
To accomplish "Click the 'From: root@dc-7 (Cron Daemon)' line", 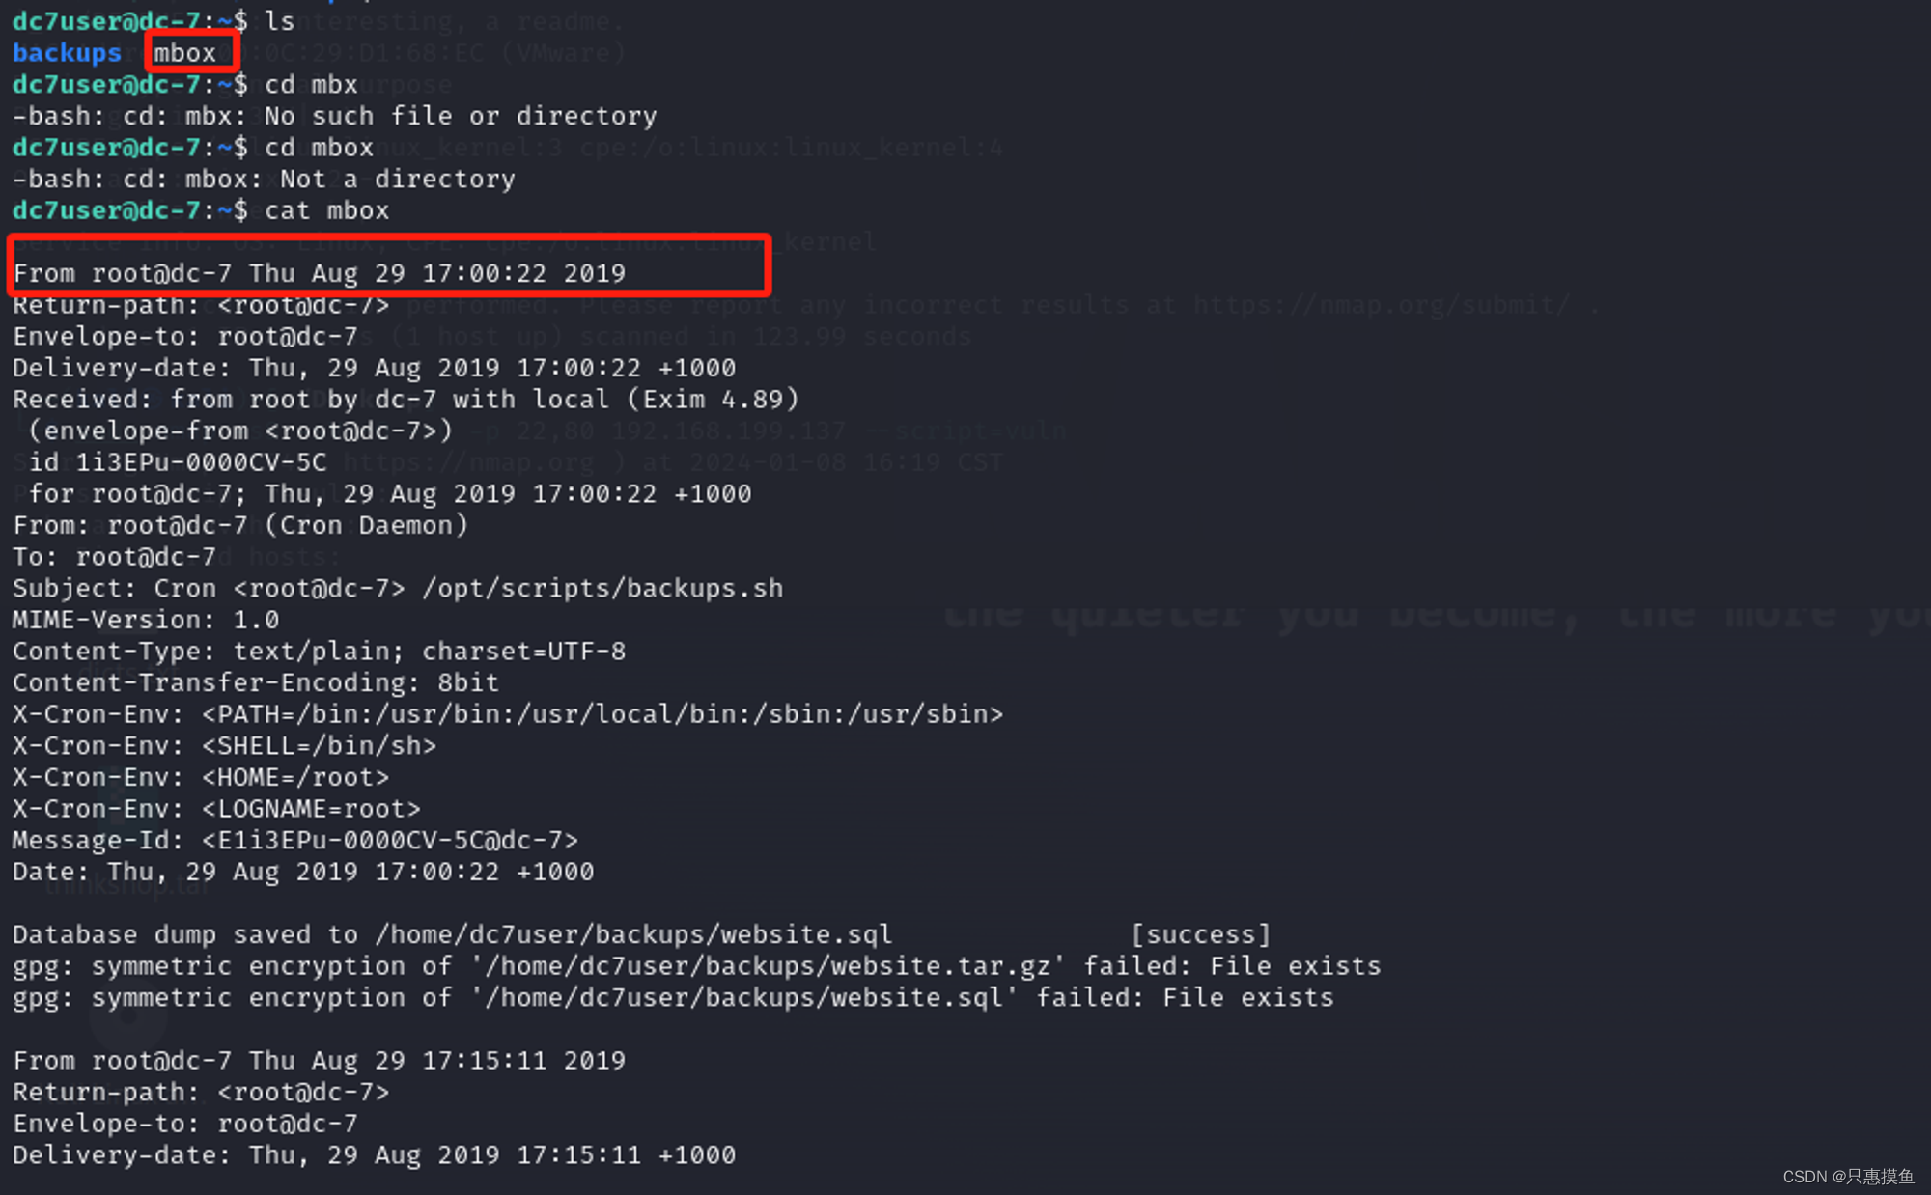I will coord(240,525).
